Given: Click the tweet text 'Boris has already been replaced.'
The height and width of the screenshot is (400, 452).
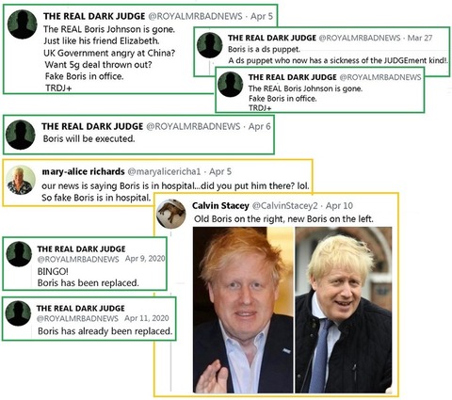Looking at the screenshot, I should point(105,331).
